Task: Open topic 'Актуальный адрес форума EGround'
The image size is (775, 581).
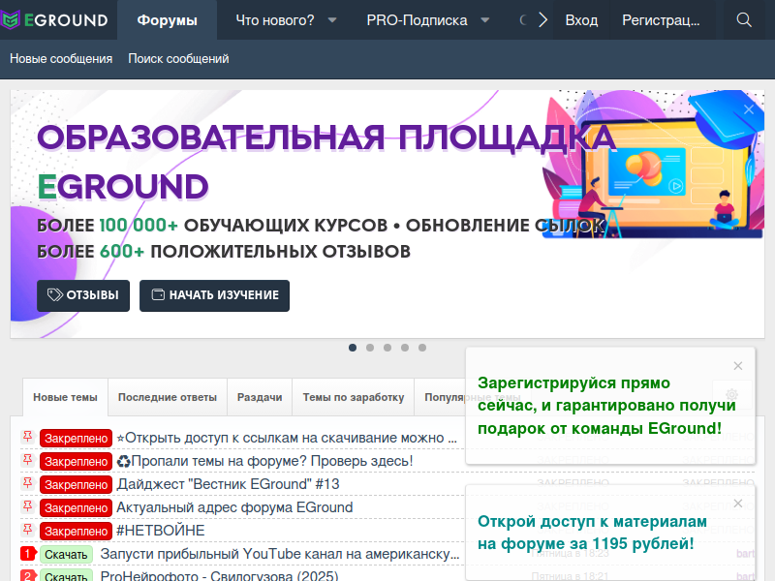Action: (x=234, y=507)
